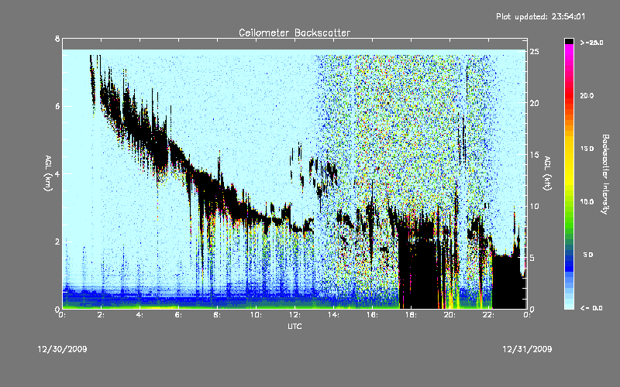Click the 'Plot updated: 23:54:01' timestamp
620x387 pixels.
pos(540,16)
